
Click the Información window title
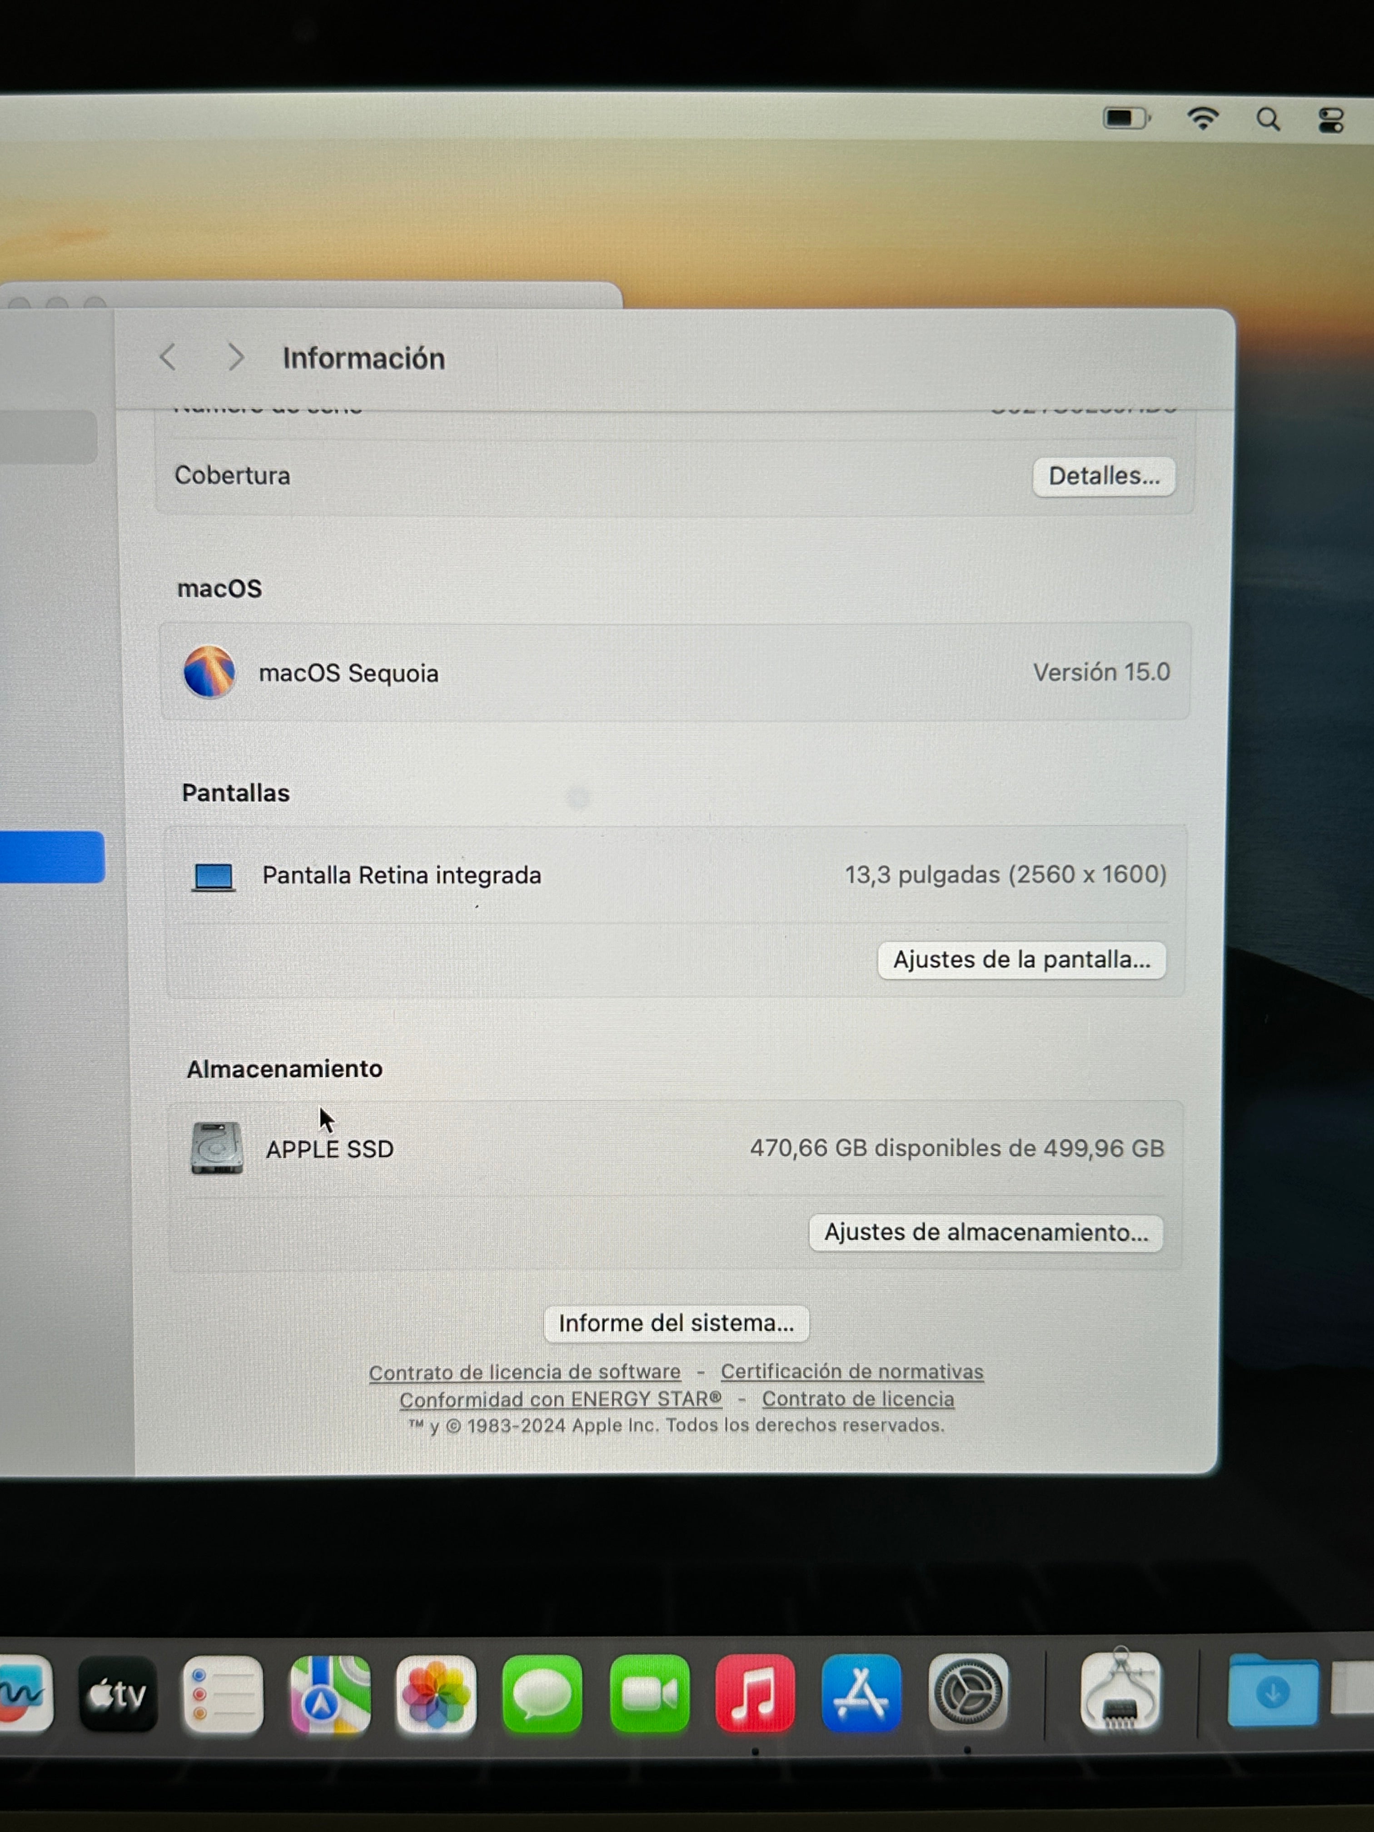click(363, 358)
